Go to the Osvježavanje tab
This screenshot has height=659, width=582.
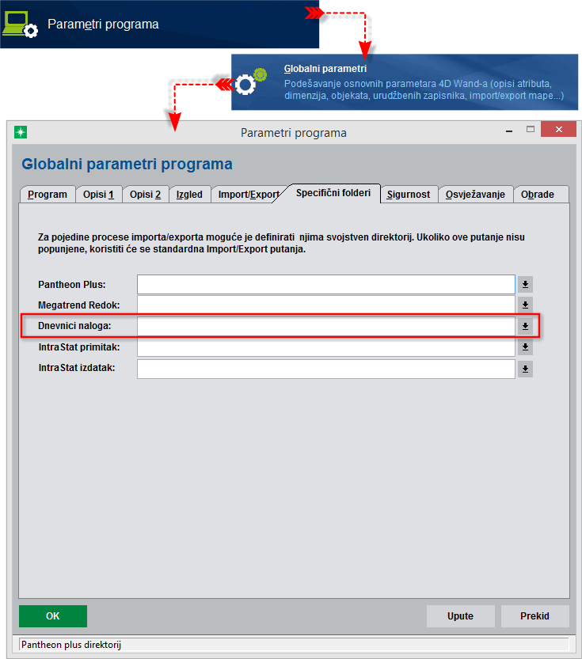[x=476, y=195]
